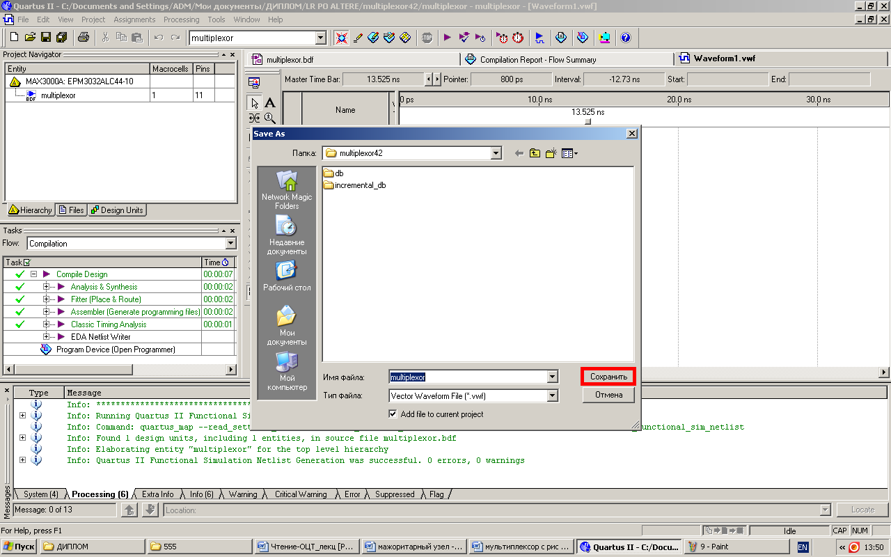Open Рабочий стол in places bar

[287, 276]
